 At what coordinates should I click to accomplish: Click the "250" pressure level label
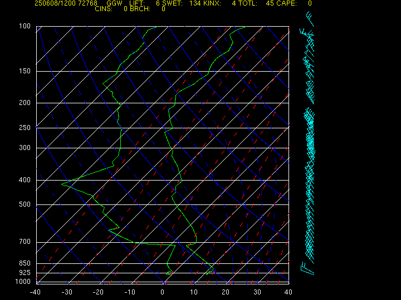coord(25,128)
